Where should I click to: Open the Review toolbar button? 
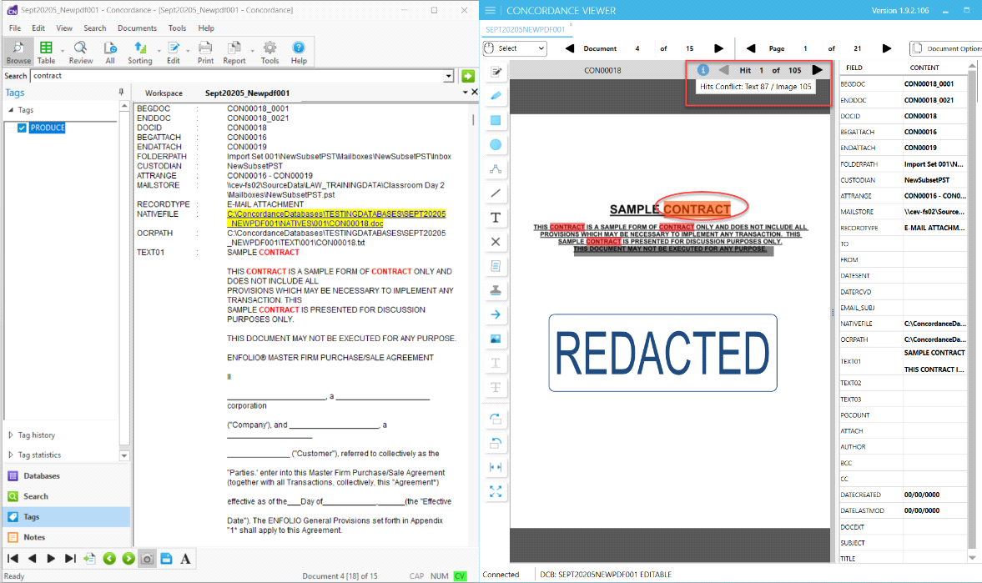click(x=80, y=52)
